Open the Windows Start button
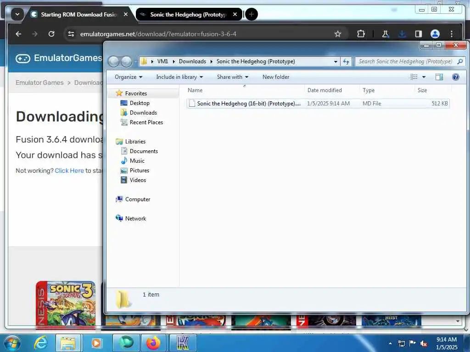The image size is (470, 352). [x=12, y=343]
